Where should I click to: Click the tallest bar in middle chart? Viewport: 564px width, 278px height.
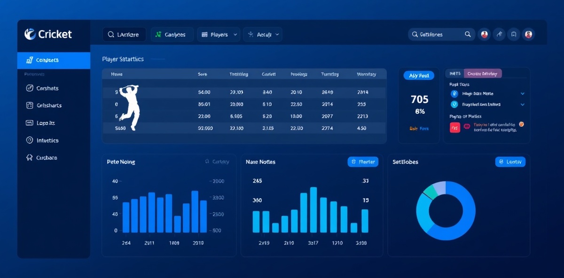coord(313,209)
